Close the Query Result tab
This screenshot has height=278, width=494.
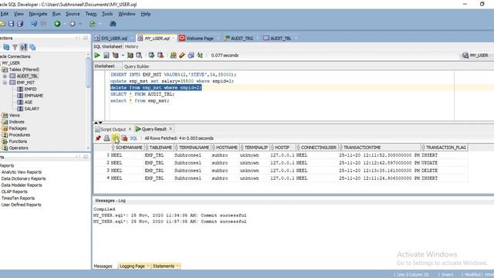click(171, 129)
